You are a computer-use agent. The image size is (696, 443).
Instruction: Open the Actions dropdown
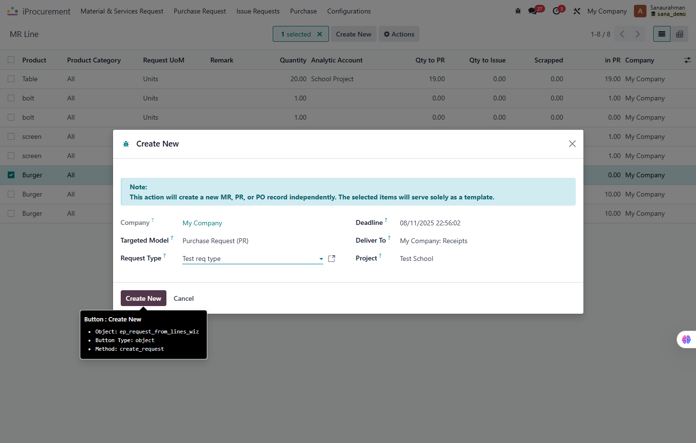(399, 34)
